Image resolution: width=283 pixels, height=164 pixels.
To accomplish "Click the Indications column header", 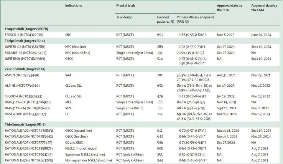I will 74,6.
